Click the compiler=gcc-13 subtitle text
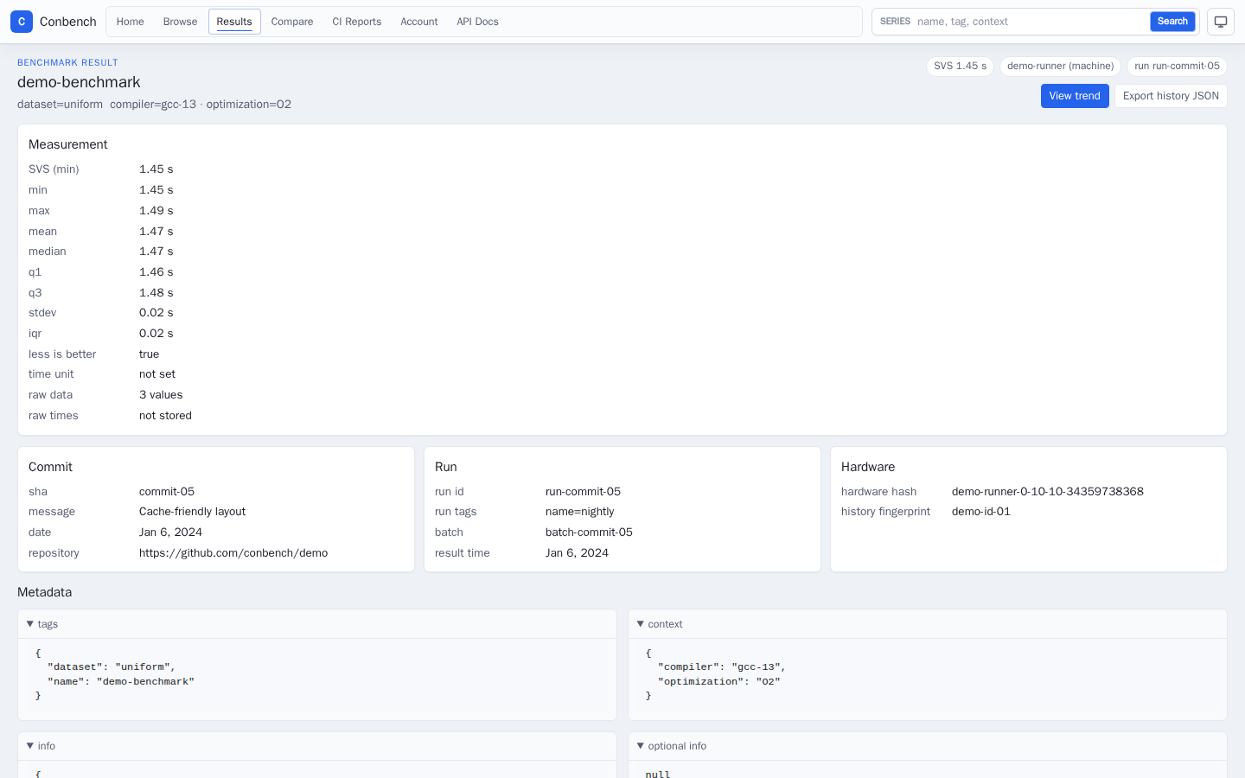1245x778 pixels. tap(153, 105)
